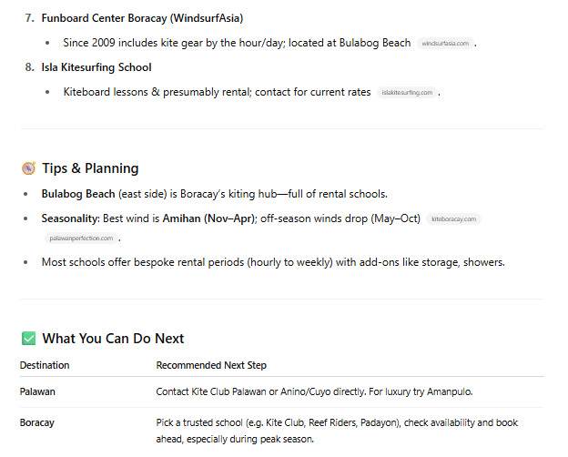
Task: Select the Palawan table row cell
Action: [x=37, y=391]
